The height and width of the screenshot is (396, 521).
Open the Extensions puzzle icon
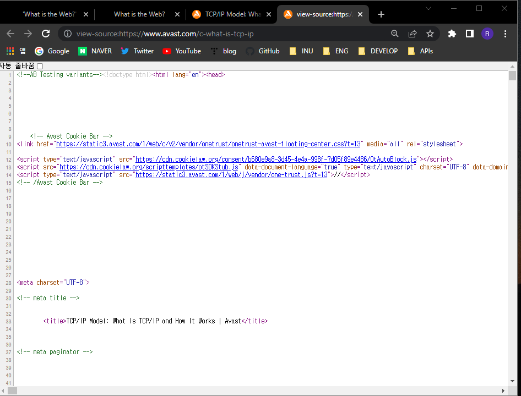(x=452, y=34)
